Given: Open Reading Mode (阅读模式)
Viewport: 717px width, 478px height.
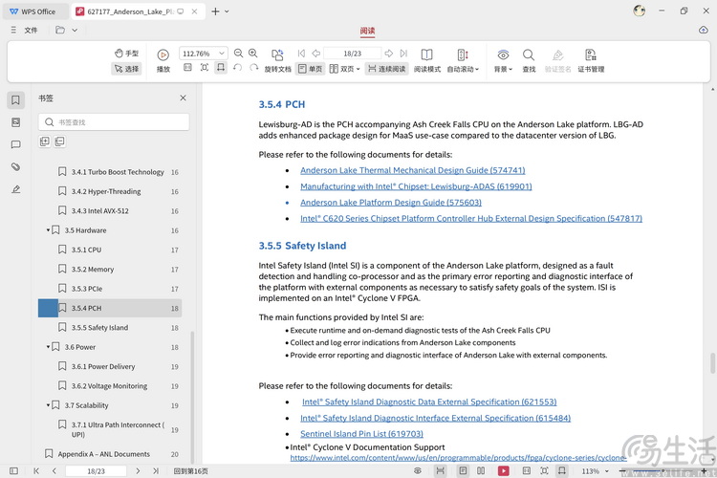Looking at the screenshot, I should pos(427,61).
